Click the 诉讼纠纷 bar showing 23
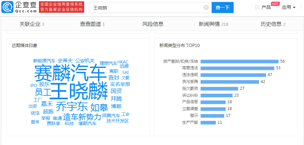This screenshot has width=304, height=145. tap(217, 95)
